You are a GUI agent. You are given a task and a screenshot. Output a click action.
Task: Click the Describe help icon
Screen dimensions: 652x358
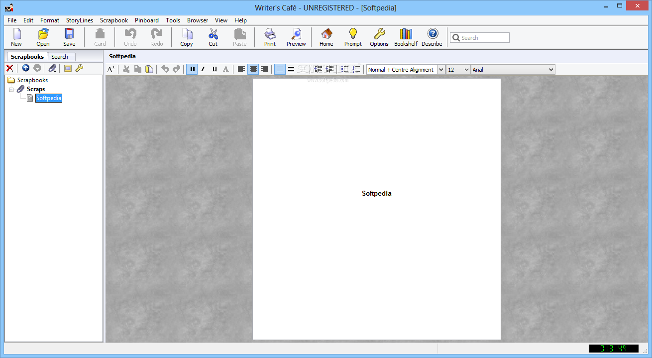click(432, 37)
